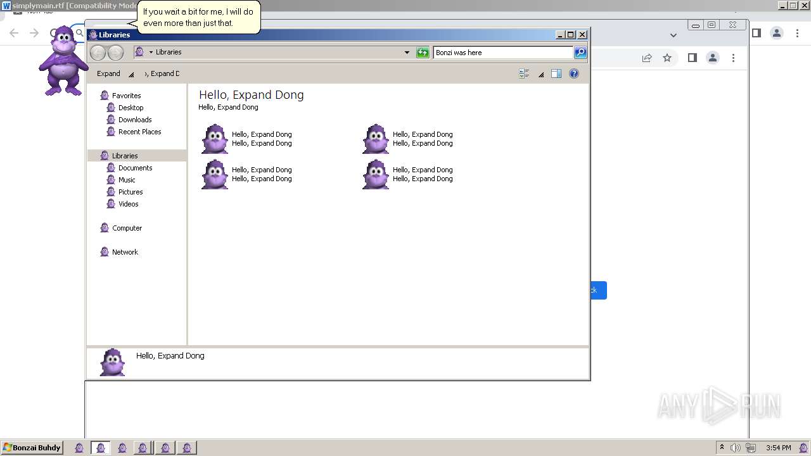811x456 pixels.
Task: Click the Hello, Expand Dong heading
Action: tap(252, 95)
